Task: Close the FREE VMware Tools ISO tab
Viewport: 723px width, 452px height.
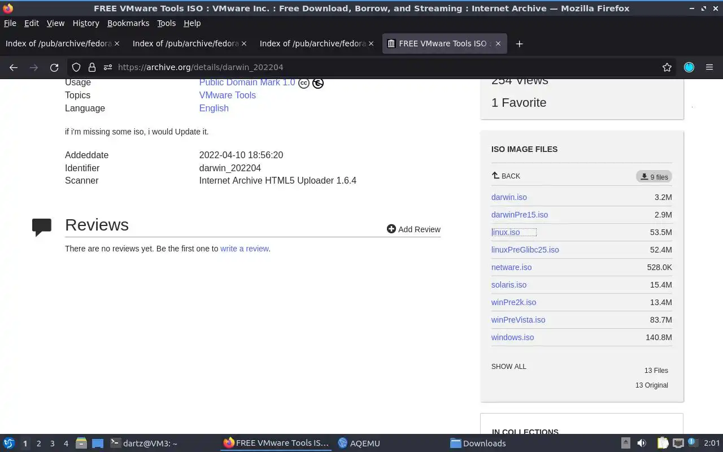Action: click(x=498, y=44)
